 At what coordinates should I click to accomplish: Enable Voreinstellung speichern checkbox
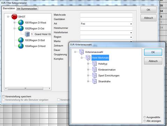pos(3,96)
